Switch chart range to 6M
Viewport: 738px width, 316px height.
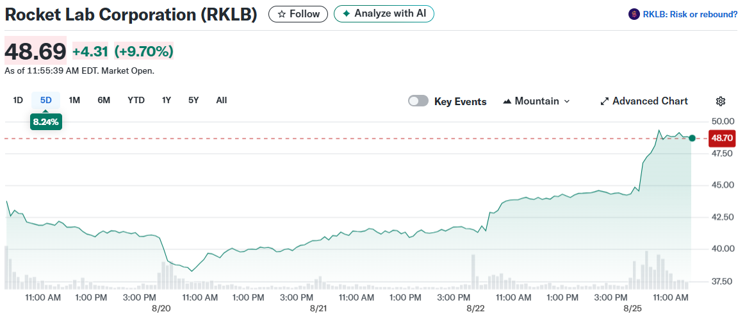pyautogui.click(x=104, y=100)
